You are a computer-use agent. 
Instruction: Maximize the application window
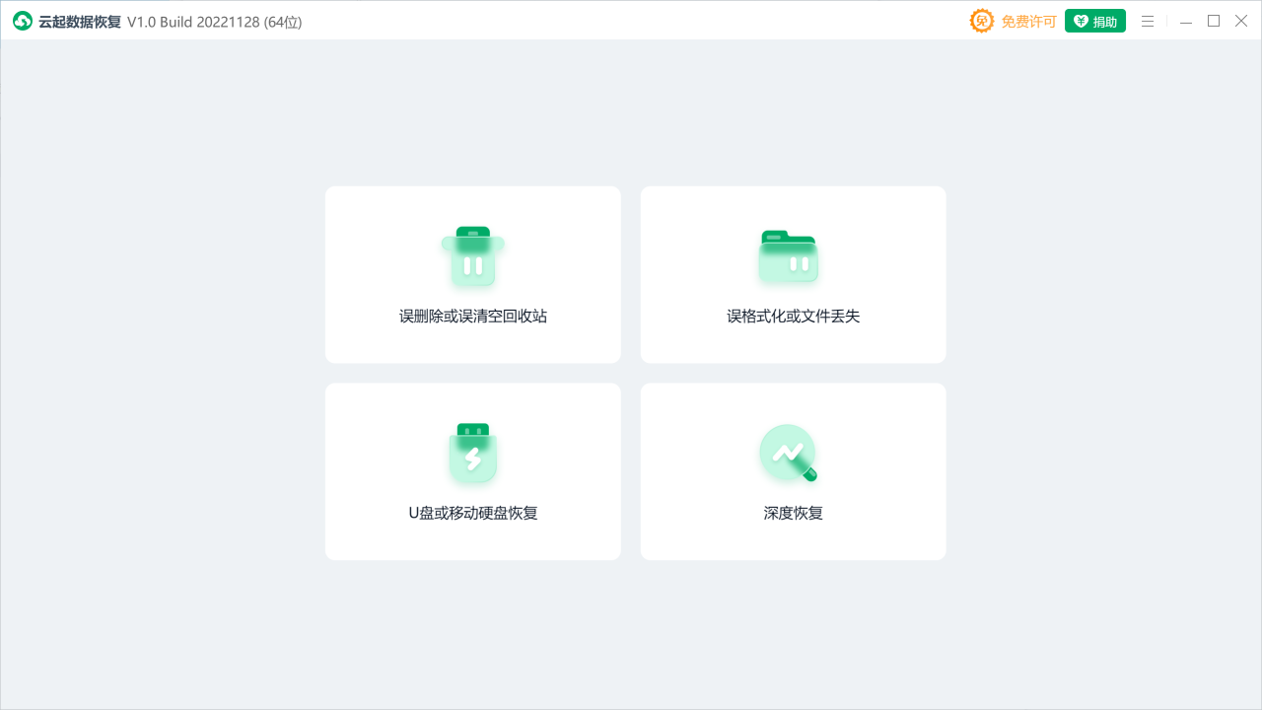click(x=1214, y=21)
